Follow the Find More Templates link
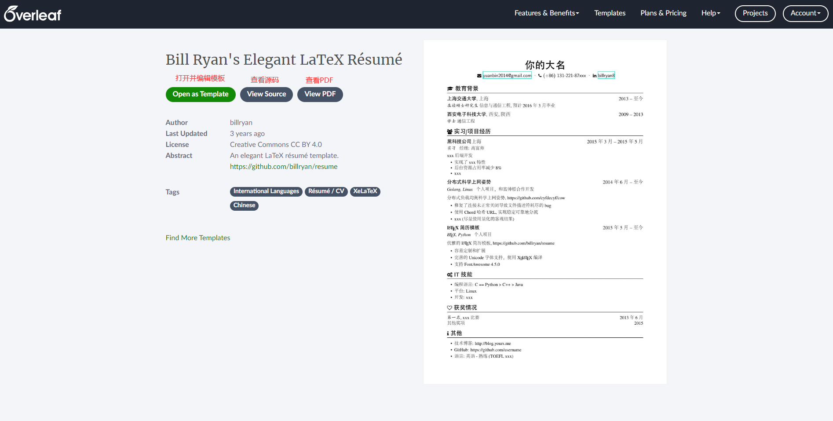 point(198,238)
